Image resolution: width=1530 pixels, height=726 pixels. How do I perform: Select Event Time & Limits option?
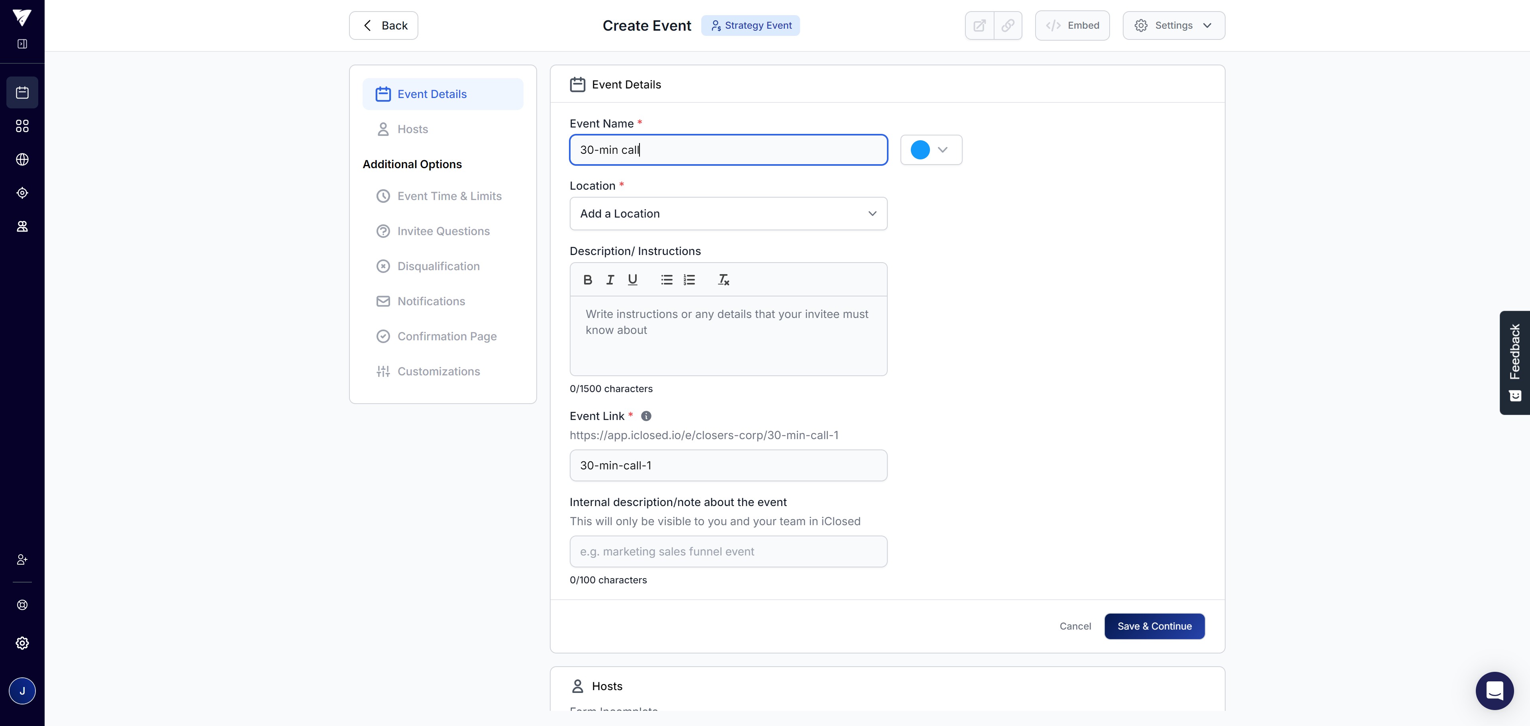449,197
